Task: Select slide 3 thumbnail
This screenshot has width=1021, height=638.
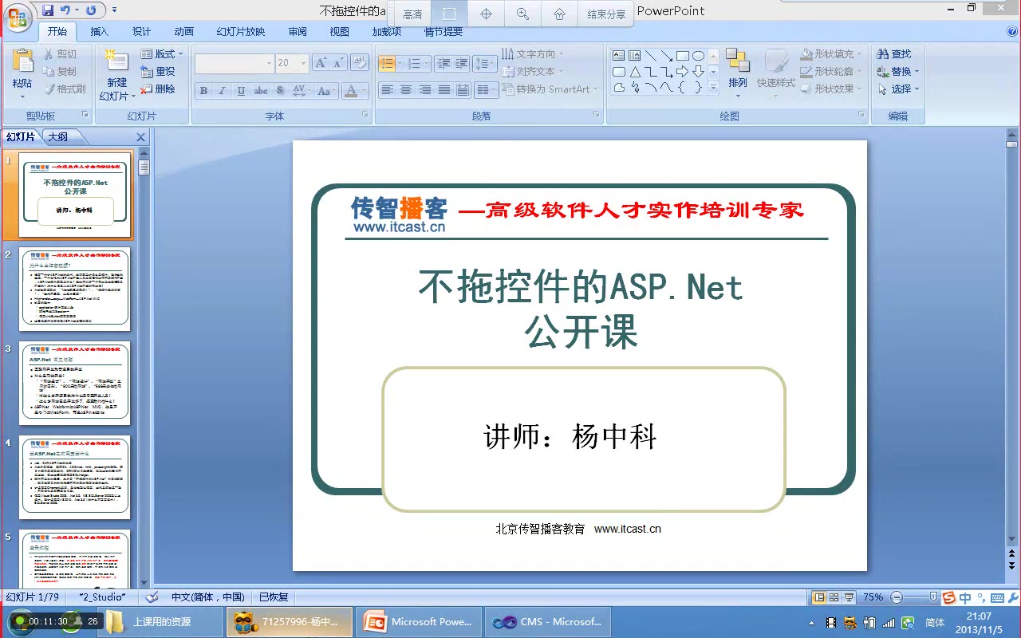Action: [x=75, y=382]
